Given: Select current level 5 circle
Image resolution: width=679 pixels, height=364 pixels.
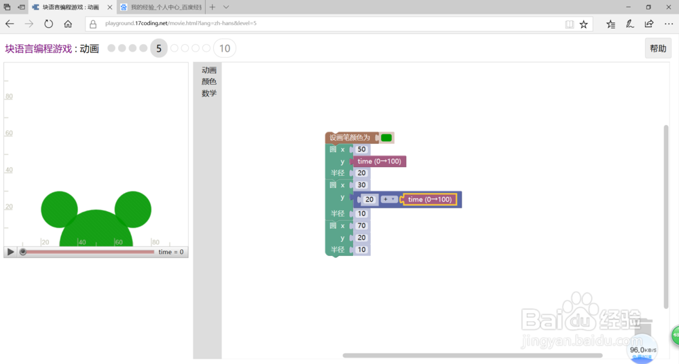Looking at the screenshot, I should tap(159, 48).
